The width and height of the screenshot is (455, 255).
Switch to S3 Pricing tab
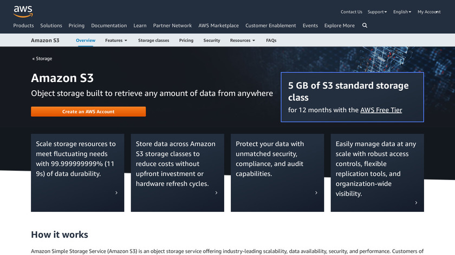click(186, 40)
